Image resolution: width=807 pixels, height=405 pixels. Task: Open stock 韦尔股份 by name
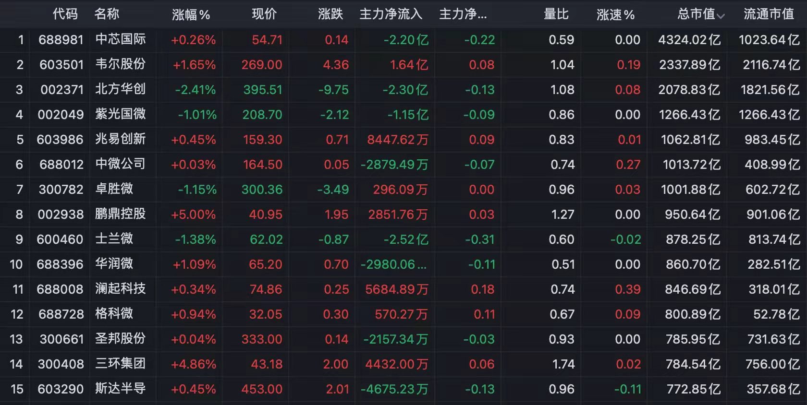click(x=121, y=64)
